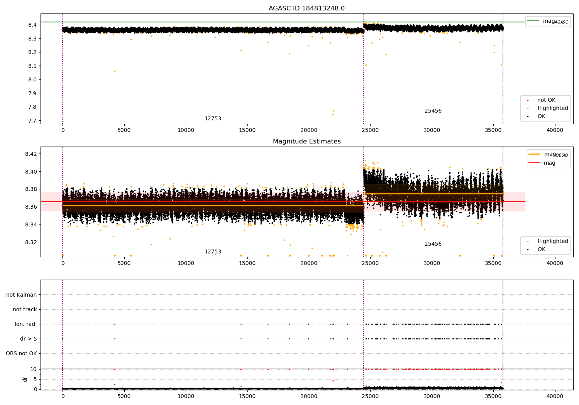
Task: Select the mag OBSID legend label
Action: (556, 154)
